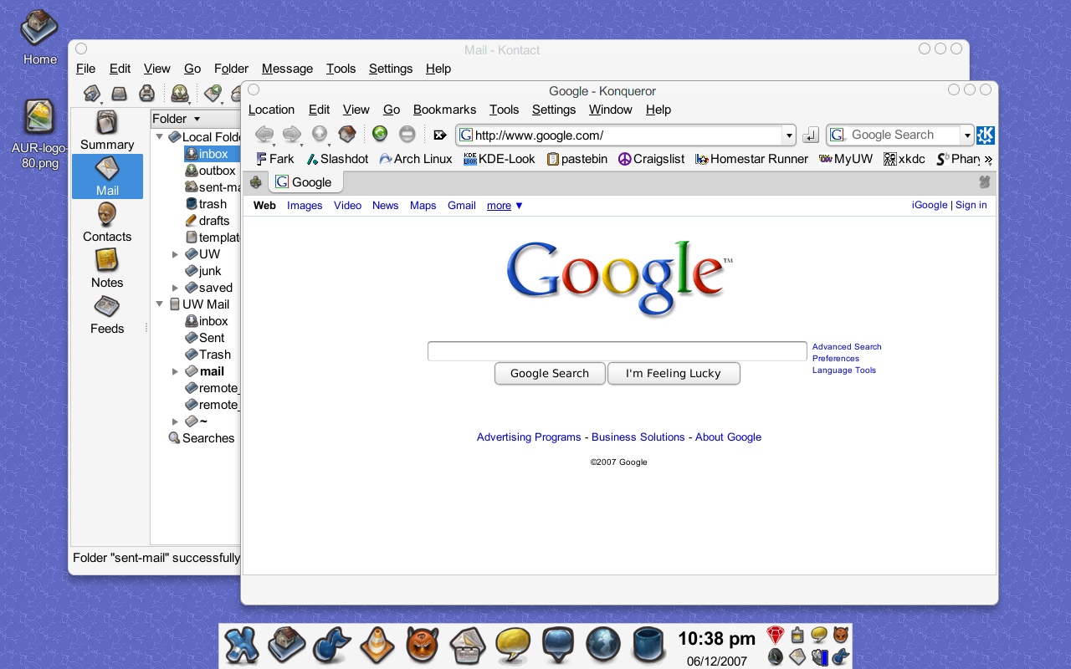Click the yellow speech bubble dock icon
This screenshot has height=669, width=1071.
coord(513,646)
